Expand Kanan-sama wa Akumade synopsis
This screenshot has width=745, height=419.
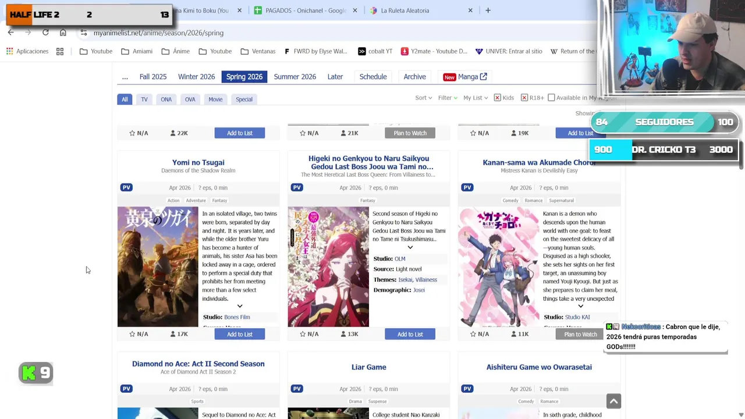coord(580,306)
